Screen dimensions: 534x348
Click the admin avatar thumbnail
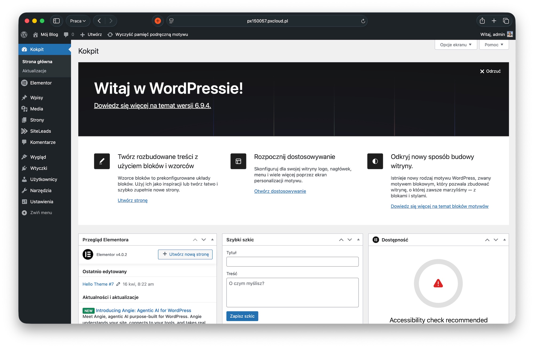pyautogui.click(x=510, y=34)
